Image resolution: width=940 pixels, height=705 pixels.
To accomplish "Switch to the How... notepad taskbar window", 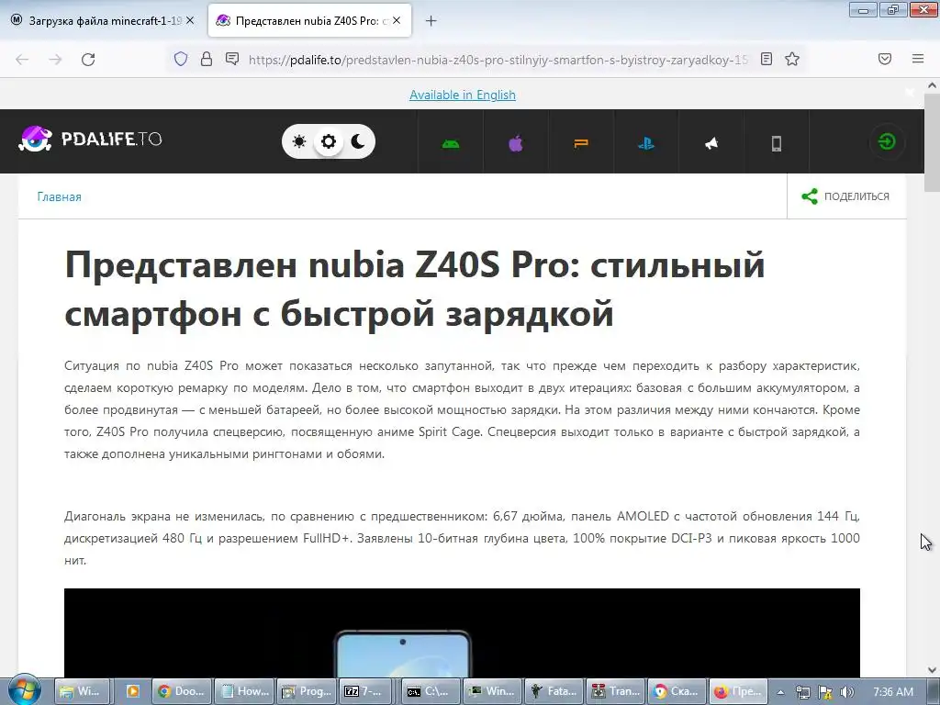I will pos(244,691).
